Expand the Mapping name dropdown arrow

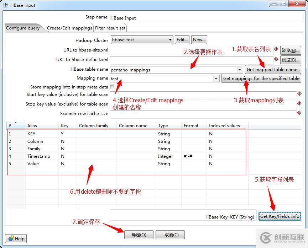[x=216, y=79]
